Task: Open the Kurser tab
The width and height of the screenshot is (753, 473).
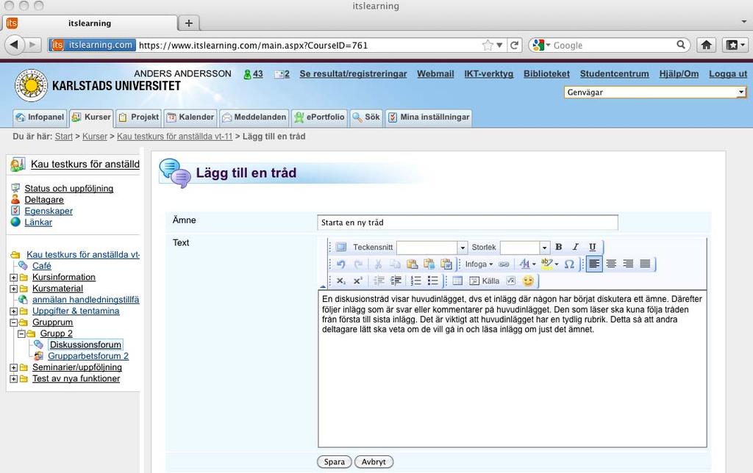Action: 91,118
